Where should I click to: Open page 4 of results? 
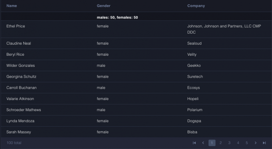[238, 143]
